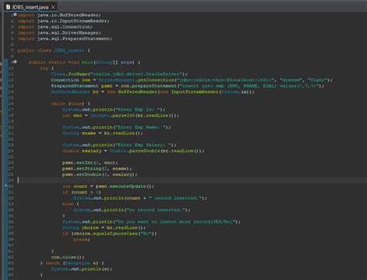
Task: Click the println "no record inserted." line
Action: coord(132,210)
